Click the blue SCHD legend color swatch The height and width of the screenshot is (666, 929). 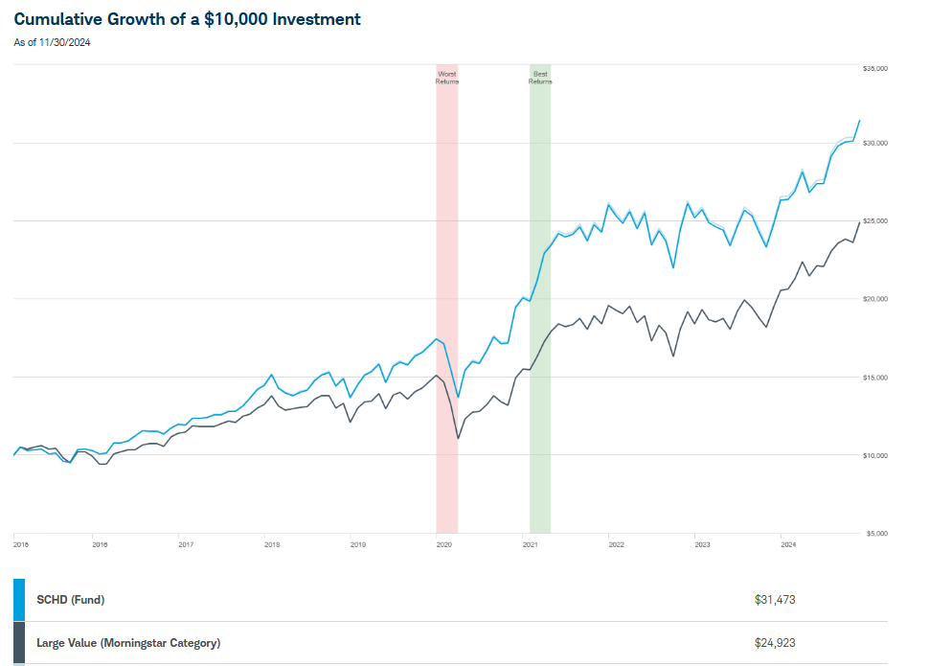[19, 599]
